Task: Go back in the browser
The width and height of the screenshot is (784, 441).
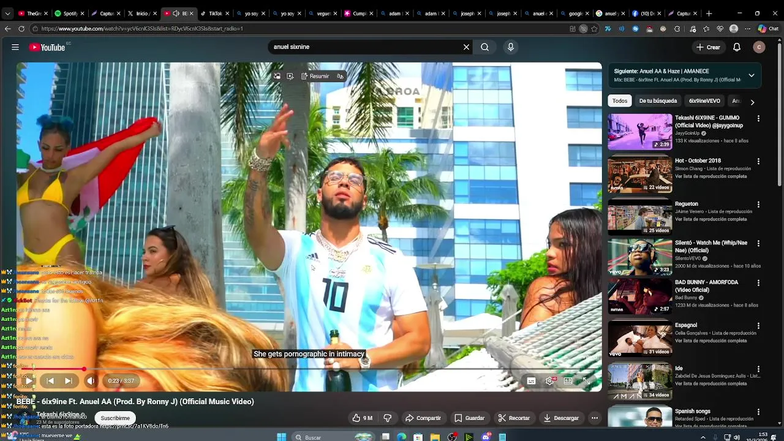Action: coord(7,29)
